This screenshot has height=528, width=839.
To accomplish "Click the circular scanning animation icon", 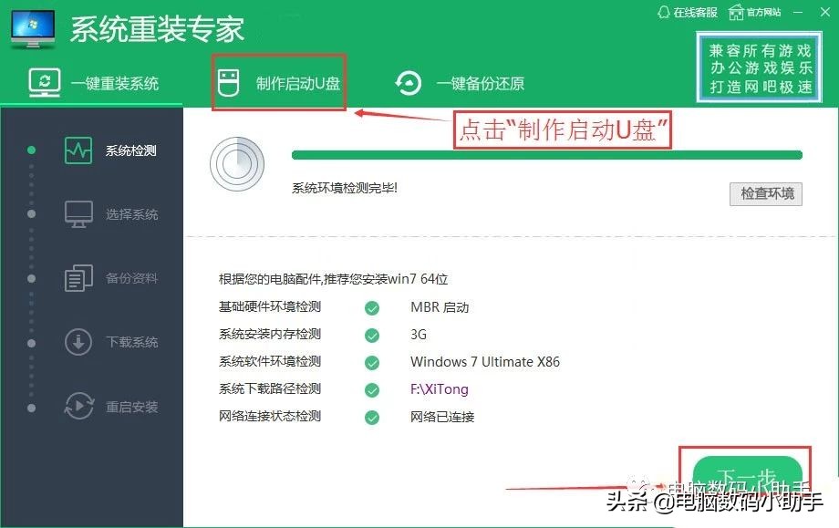I will coord(237,165).
